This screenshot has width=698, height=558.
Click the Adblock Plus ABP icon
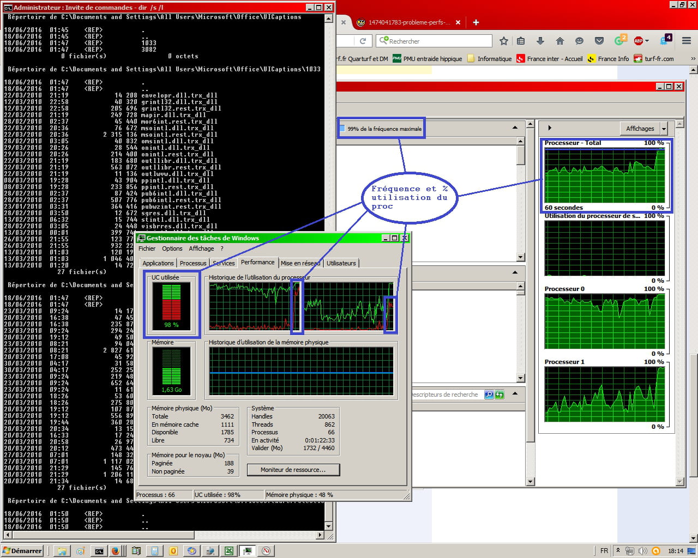tap(639, 41)
